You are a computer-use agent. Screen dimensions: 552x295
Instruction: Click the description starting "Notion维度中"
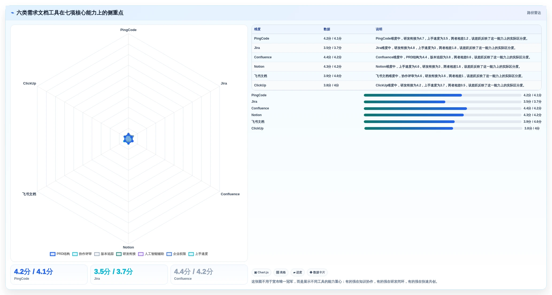(x=449, y=67)
